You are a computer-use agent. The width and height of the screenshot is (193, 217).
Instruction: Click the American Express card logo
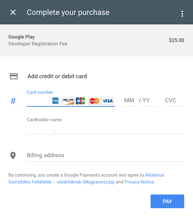[55, 101]
